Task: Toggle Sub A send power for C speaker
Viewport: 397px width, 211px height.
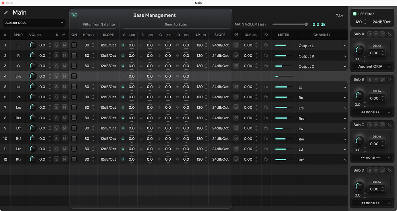Action: [x=123, y=66]
